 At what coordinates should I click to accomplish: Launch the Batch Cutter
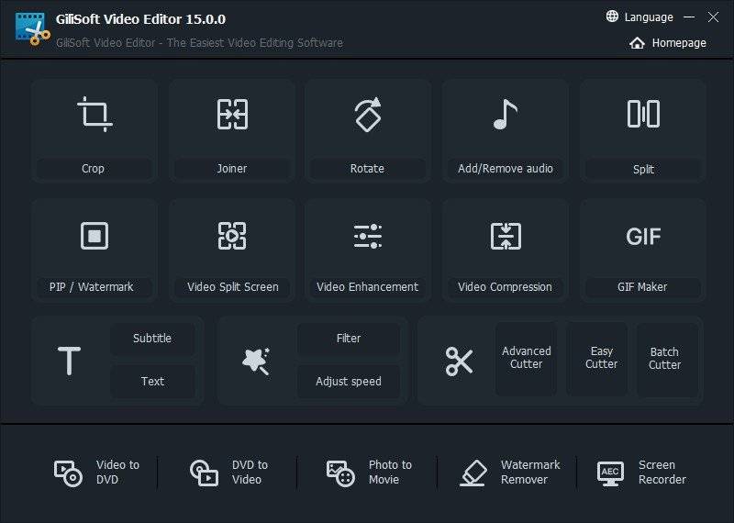click(668, 359)
